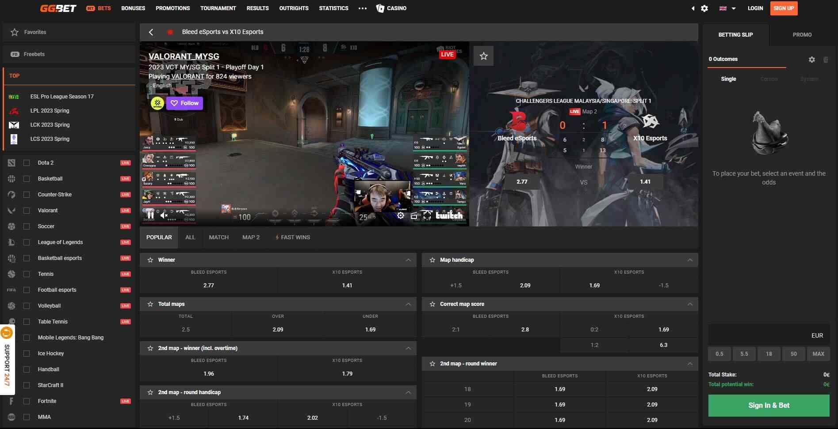The width and height of the screenshot is (838, 429).
Task: Open the language dropdown arrow
Action: click(x=734, y=8)
